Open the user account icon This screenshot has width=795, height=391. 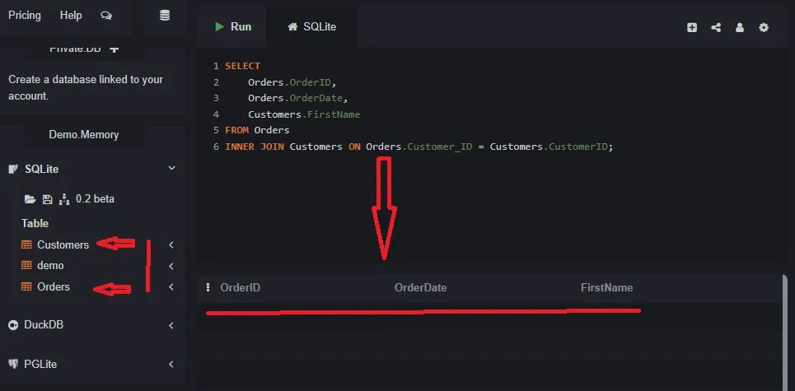point(740,27)
